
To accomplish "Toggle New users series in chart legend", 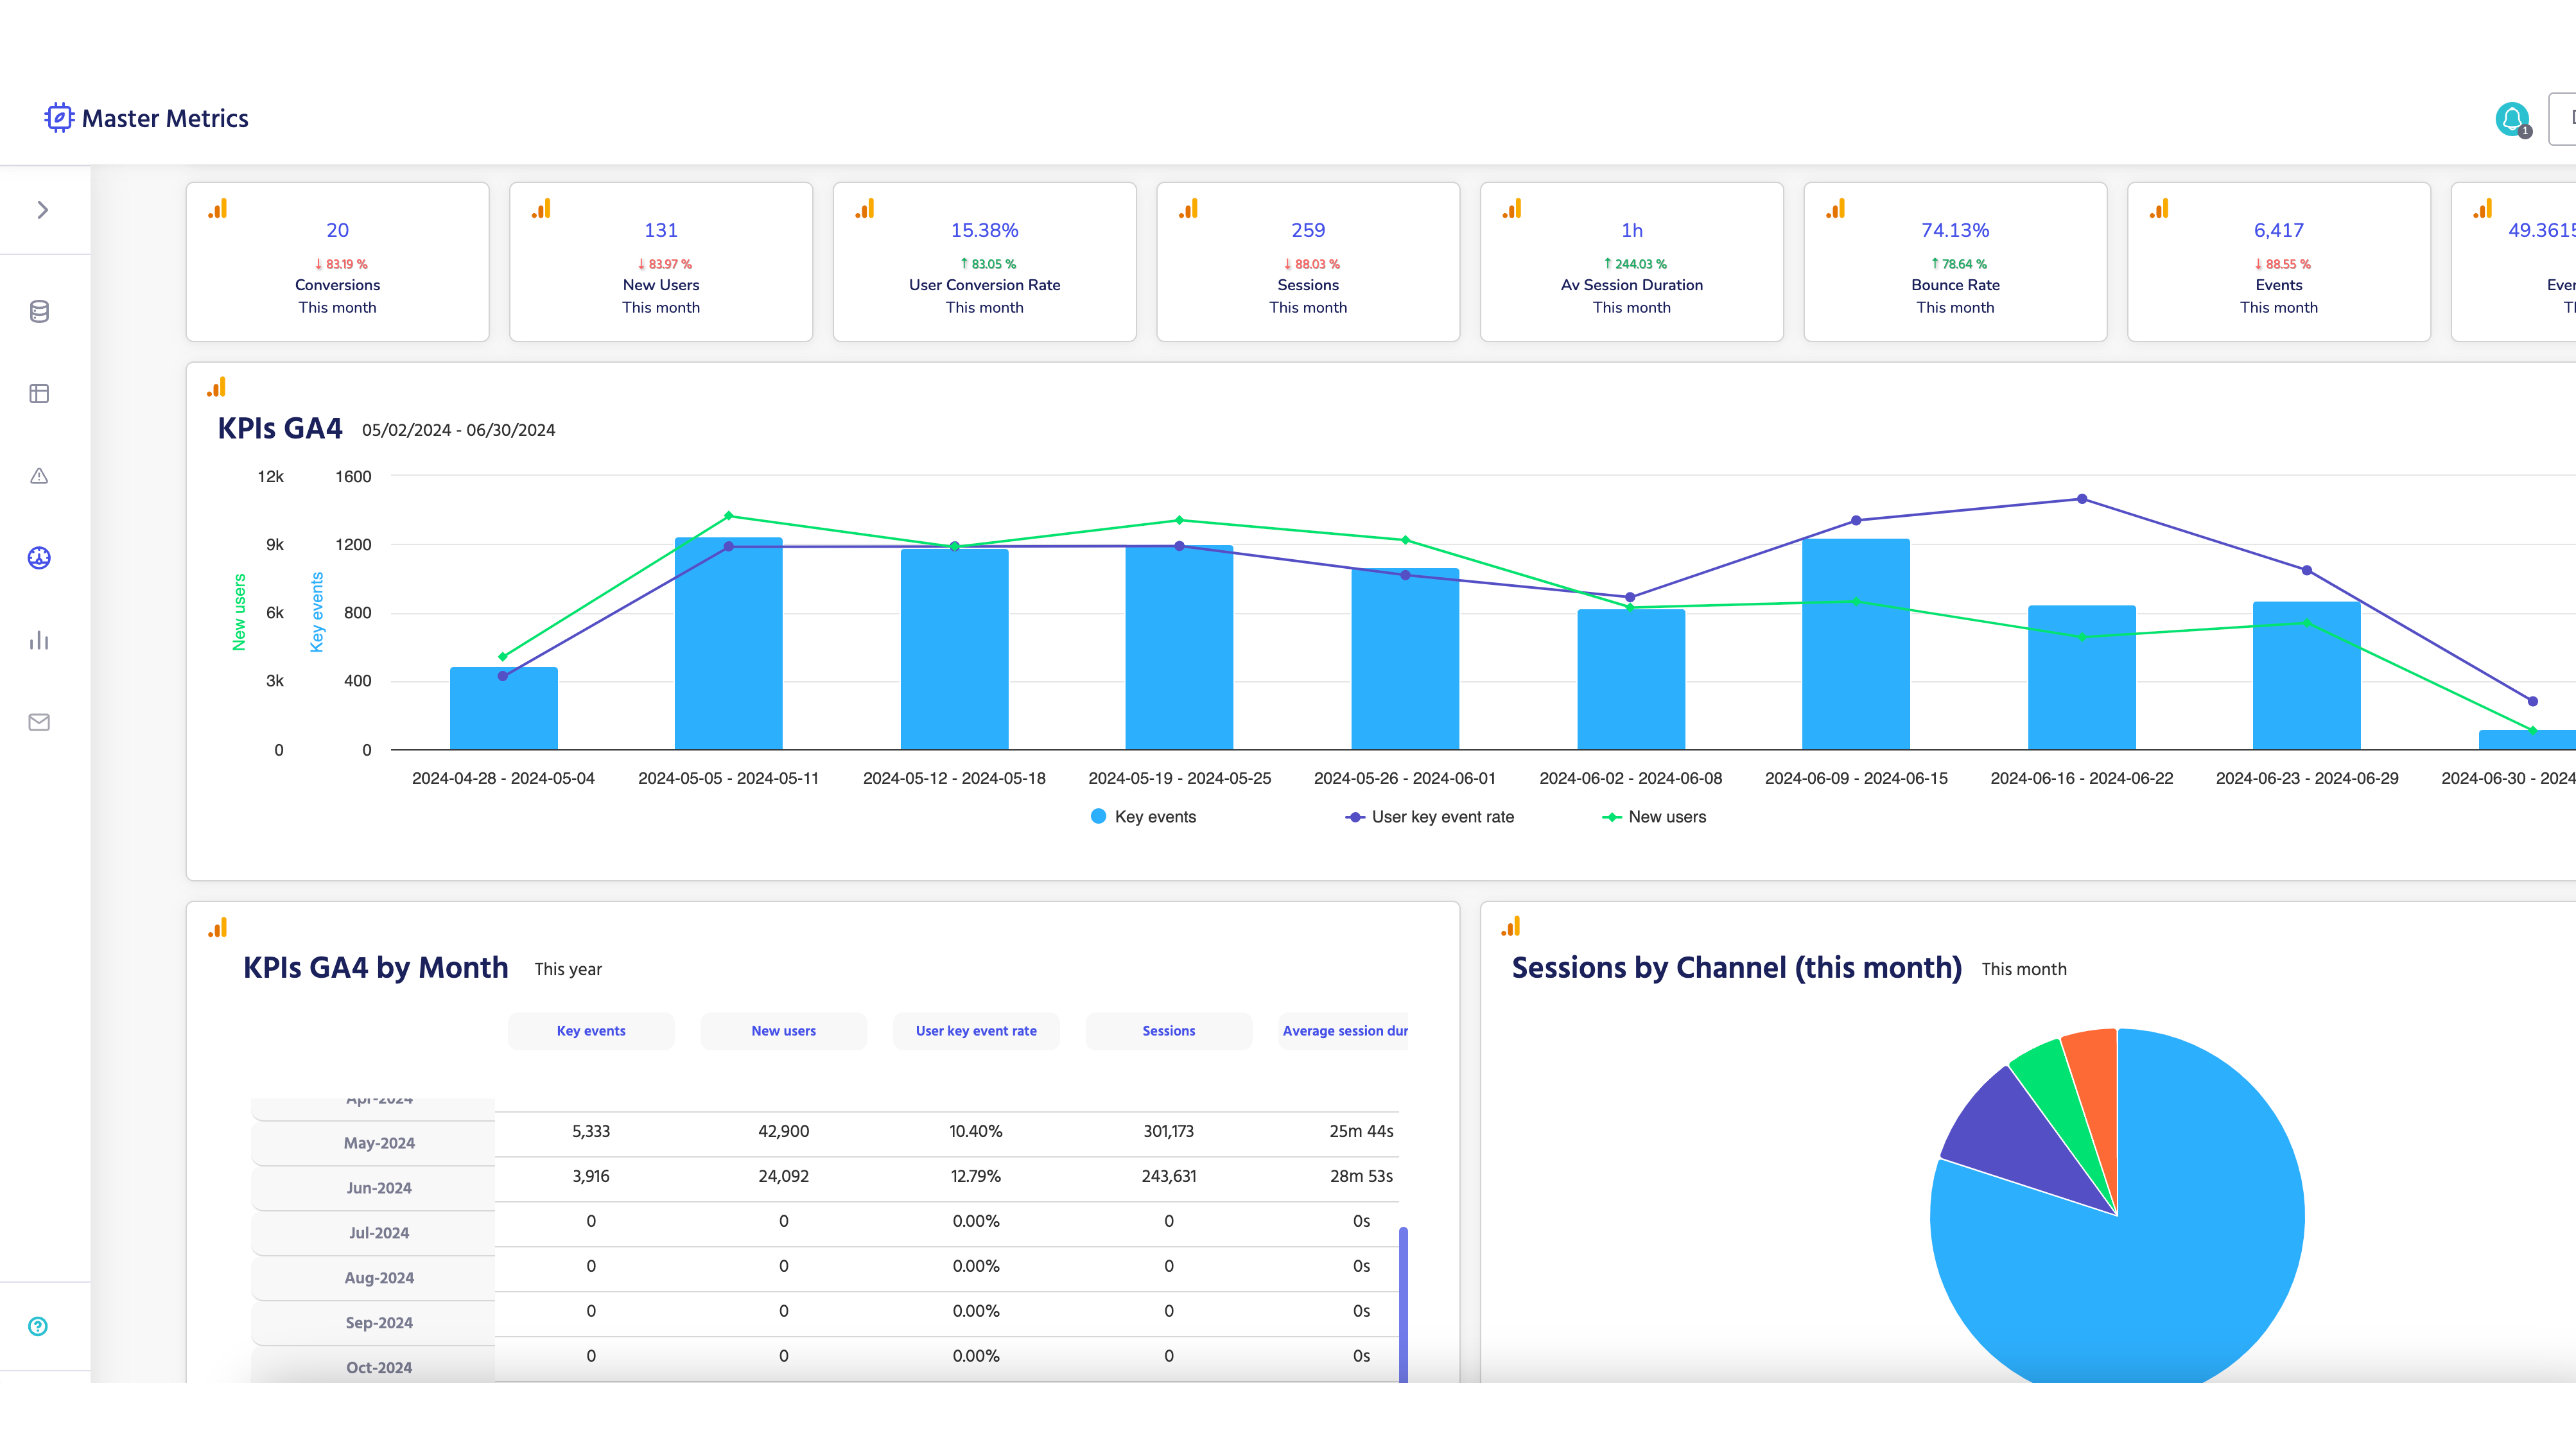I will (1654, 817).
